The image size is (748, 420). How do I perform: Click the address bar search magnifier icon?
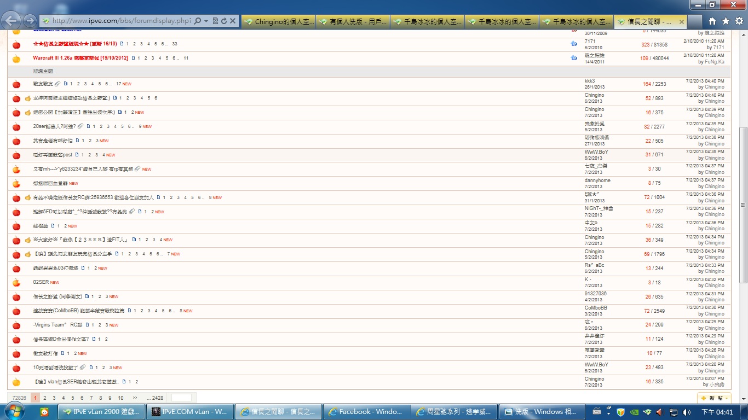tap(197, 21)
